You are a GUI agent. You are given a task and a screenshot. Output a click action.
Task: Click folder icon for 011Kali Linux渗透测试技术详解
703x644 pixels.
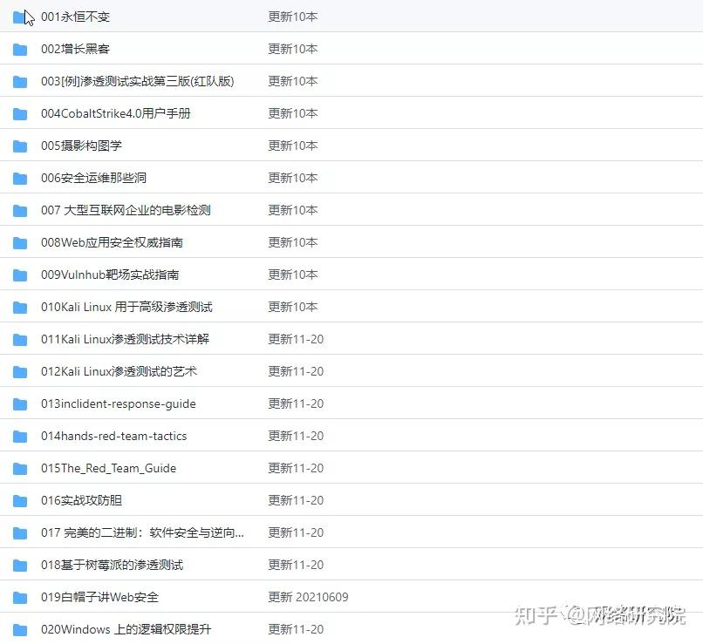pos(20,340)
